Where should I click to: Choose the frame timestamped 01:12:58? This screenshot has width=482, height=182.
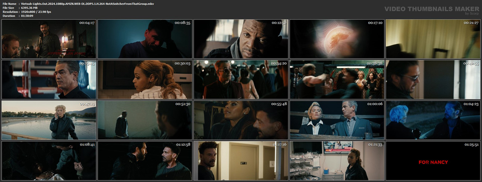click(x=145, y=161)
